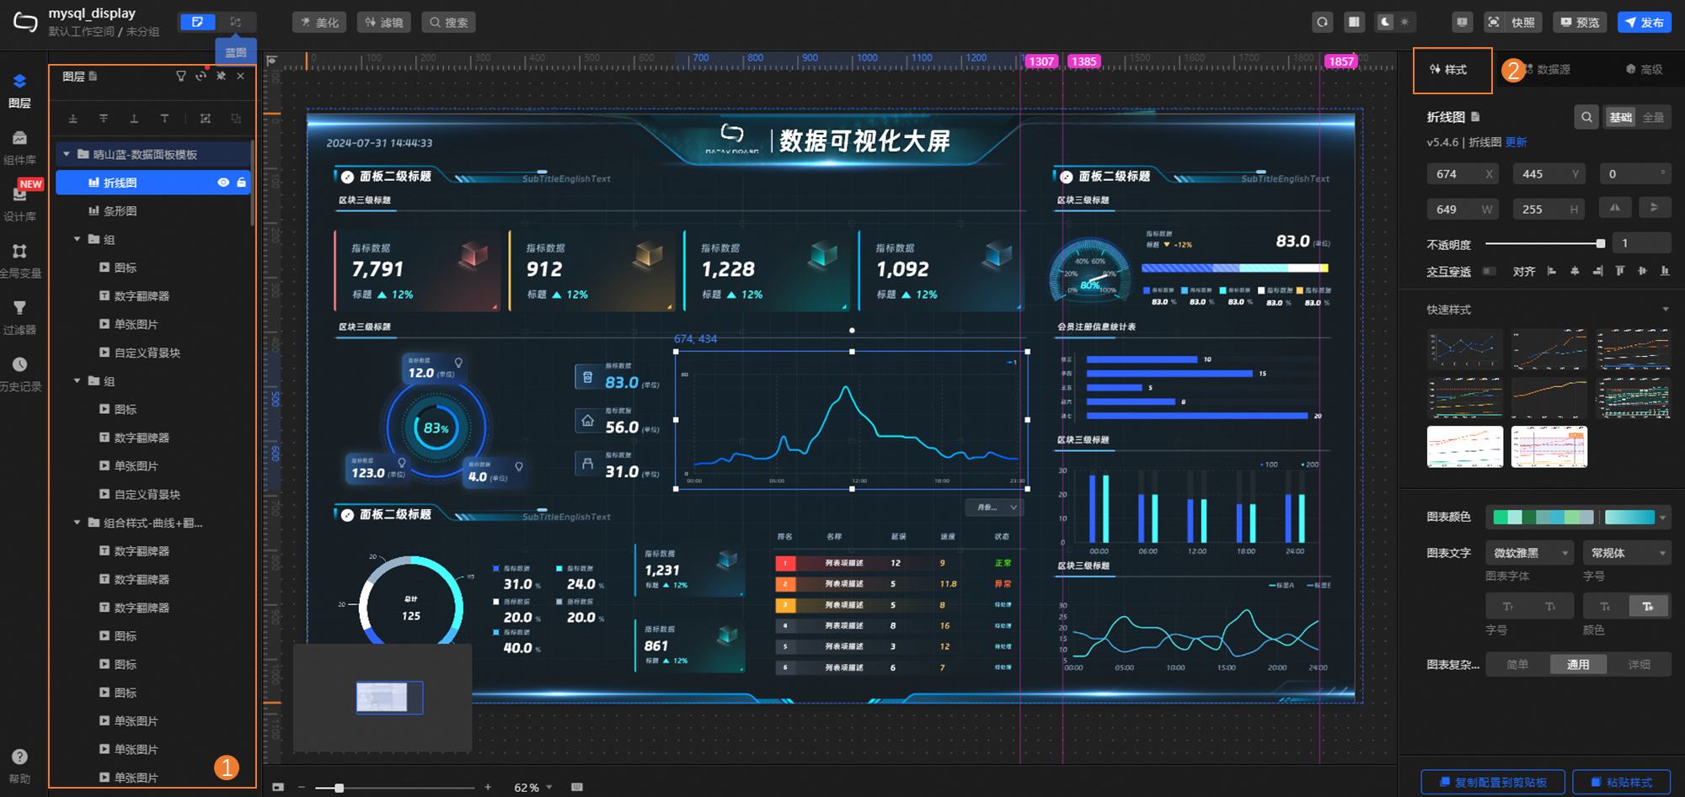This screenshot has height=797, width=1685.
Task: Click the 滤镜 filter button
Action: 384,23
